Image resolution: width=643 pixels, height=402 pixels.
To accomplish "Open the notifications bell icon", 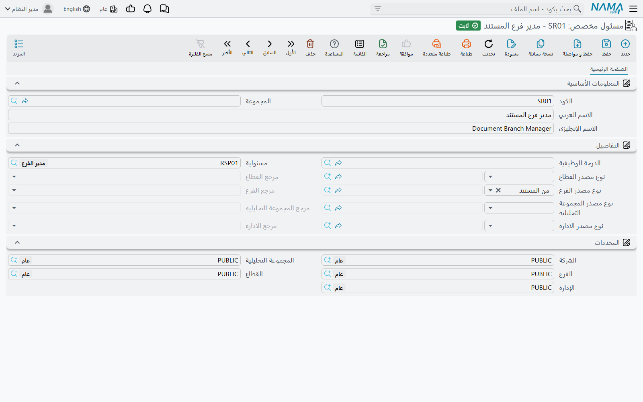I will [147, 9].
